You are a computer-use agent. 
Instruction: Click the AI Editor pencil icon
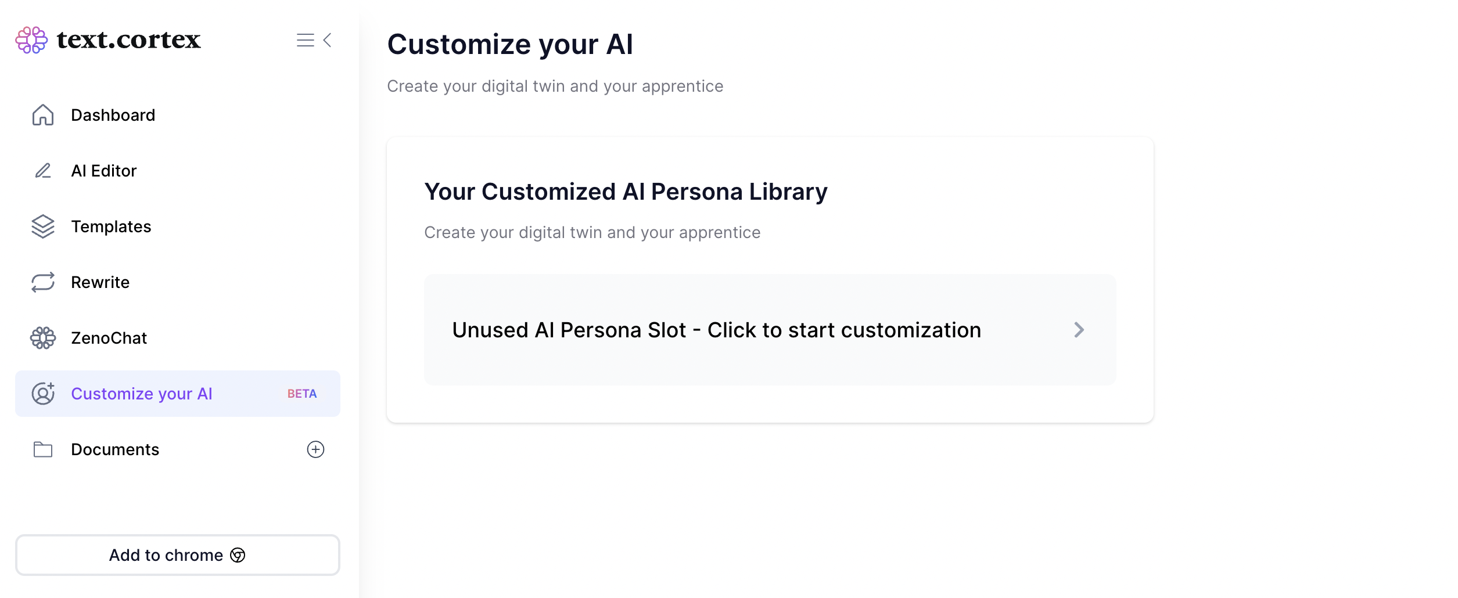(x=43, y=171)
